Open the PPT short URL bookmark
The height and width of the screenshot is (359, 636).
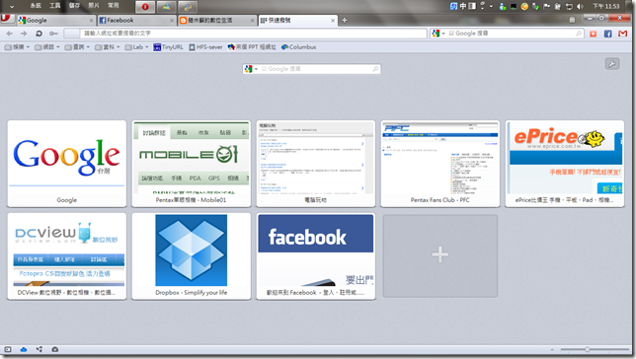click(252, 47)
